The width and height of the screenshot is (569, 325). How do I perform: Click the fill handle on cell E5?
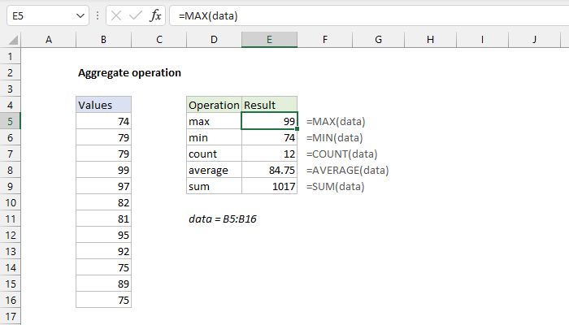click(297, 128)
